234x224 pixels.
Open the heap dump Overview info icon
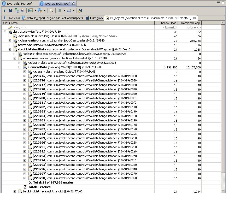[x=4, y=11]
